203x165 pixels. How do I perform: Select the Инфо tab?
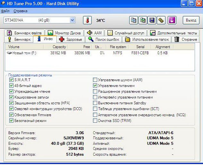pos(45,39)
